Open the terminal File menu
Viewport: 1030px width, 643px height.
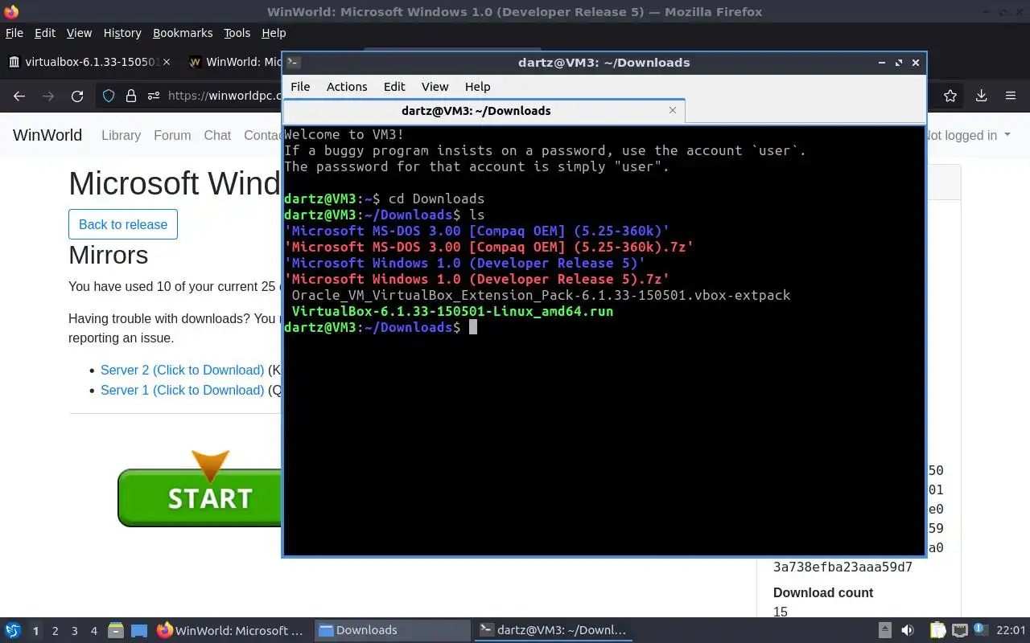pyautogui.click(x=300, y=86)
